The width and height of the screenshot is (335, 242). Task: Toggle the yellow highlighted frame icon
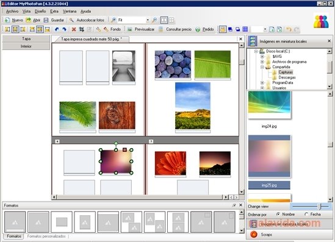pos(223,29)
